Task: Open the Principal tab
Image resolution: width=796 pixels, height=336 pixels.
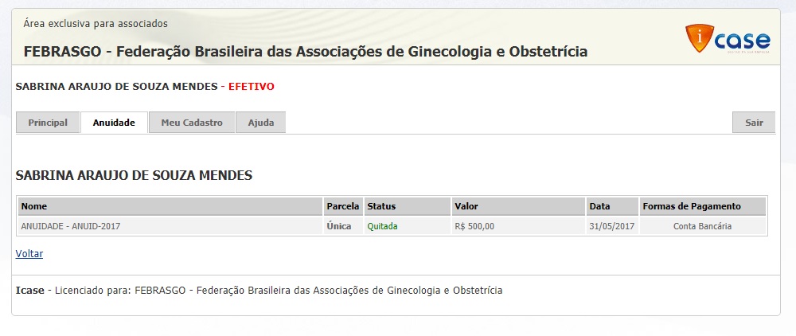Action: pyautogui.click(x=48, y=123)
